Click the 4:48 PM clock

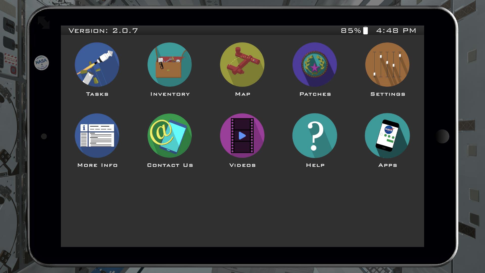click(396, 31)
